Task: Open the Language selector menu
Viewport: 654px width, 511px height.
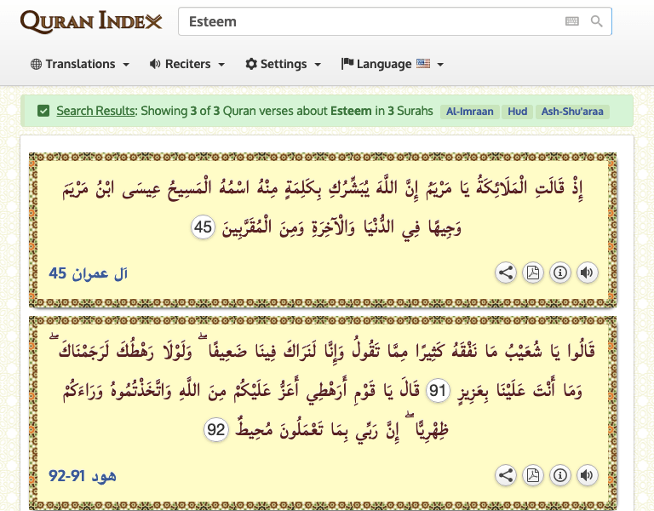Action: [x=392, y=64]
